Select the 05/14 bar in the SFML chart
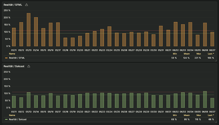Viewport: 219px width, 125px height. pos(36,32)
